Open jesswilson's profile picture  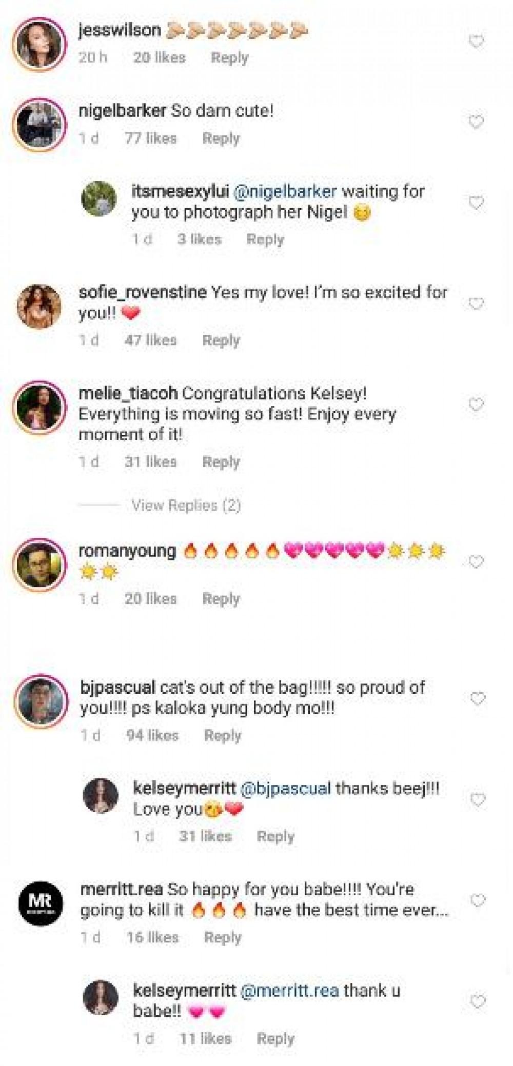point(40,44)
